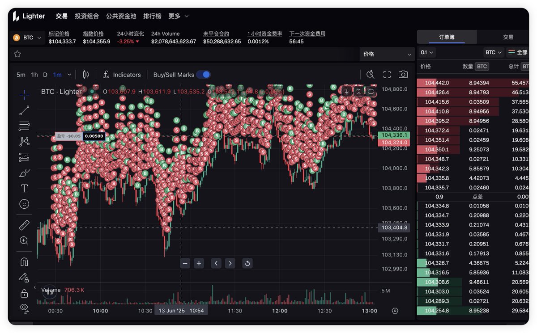537x333 pixels.
Task: Toggle the Buy/Sell Marks switch
Action: (203, 75)
